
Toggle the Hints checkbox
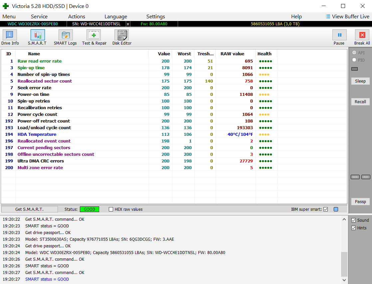[353, 228]
